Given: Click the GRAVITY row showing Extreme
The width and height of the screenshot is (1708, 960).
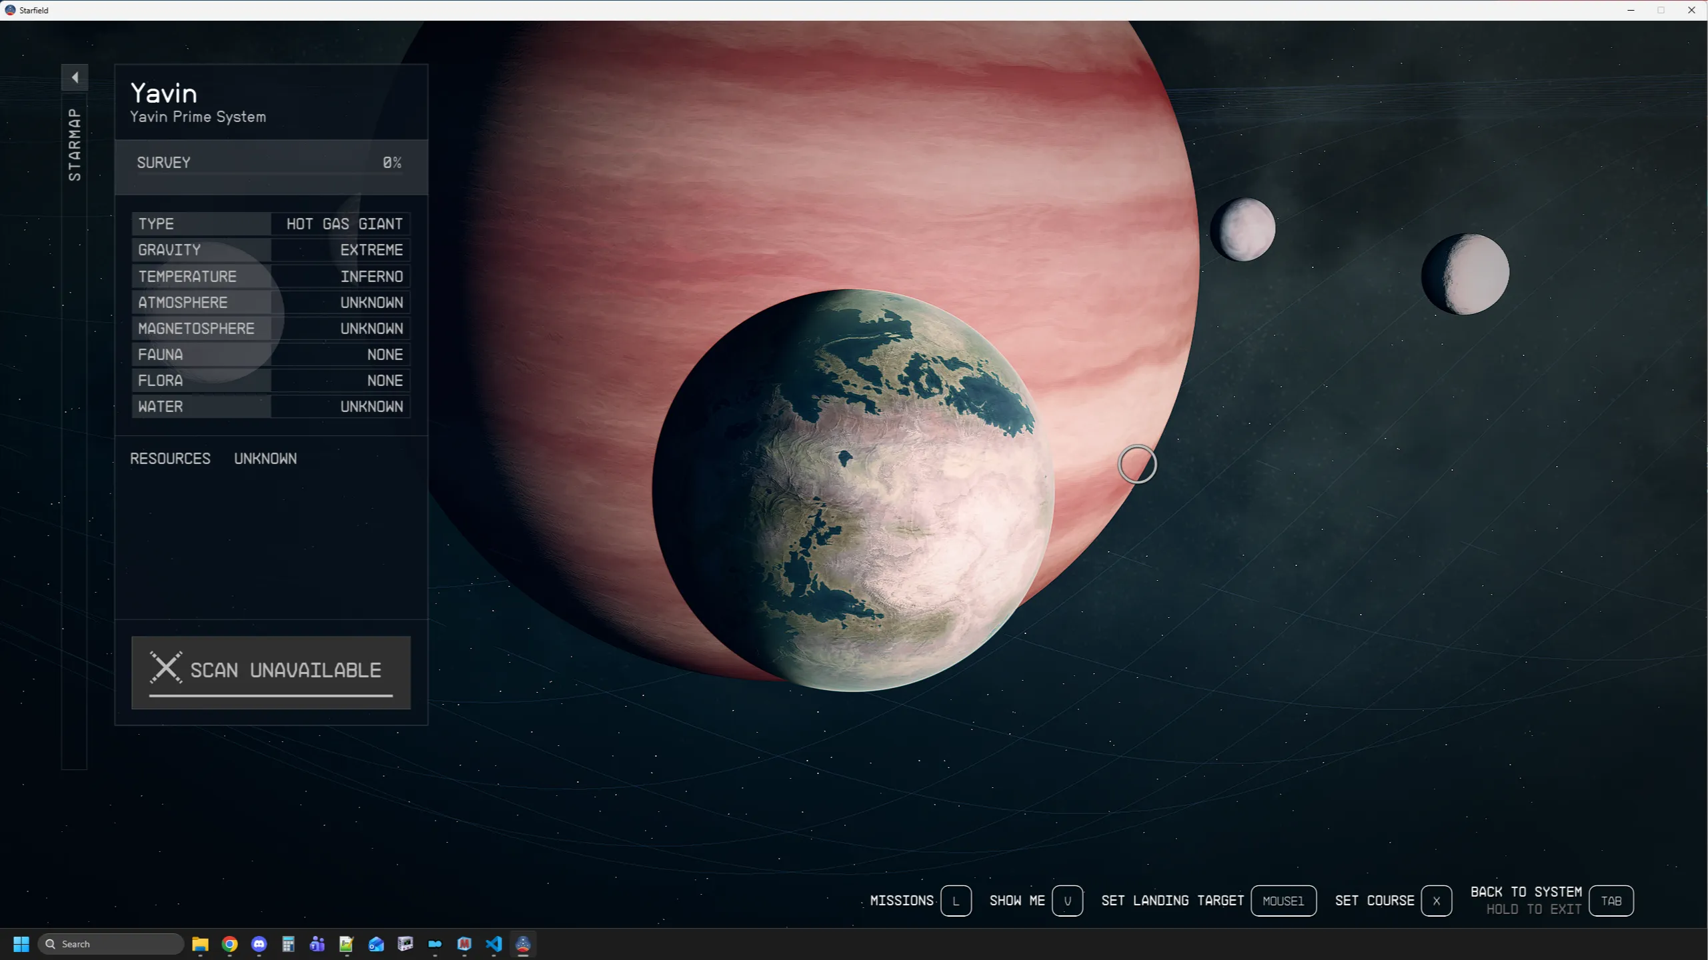Looking at the screenshot, I should point(271,250).
